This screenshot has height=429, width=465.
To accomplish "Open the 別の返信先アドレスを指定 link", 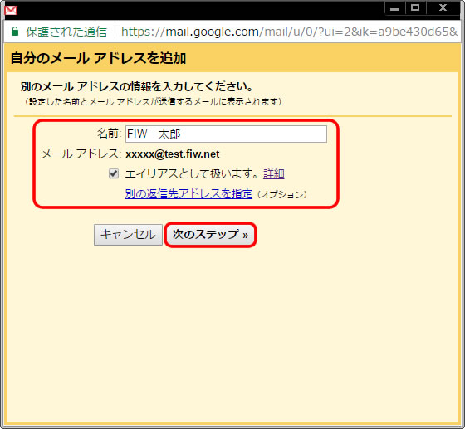I will pyautogui.click(x=188, y=194).
